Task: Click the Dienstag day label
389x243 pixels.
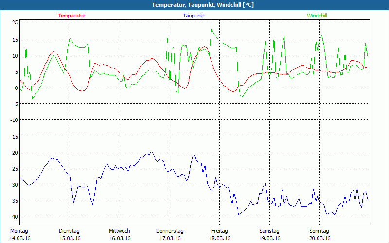Action: [x=69, y=231]
